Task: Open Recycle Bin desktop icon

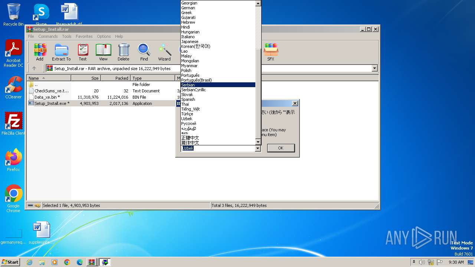Action: 13,15
